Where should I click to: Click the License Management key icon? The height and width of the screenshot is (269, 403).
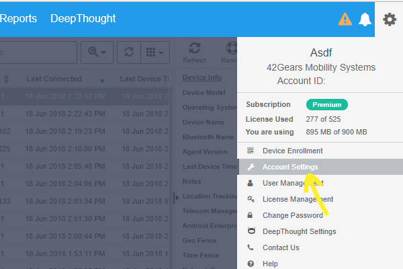tap(251, 199)
